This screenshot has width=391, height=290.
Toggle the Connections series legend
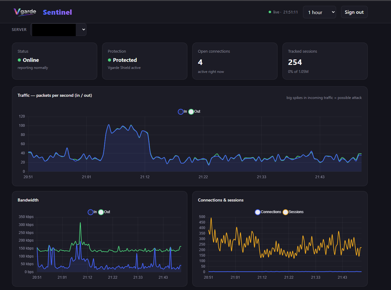268,212
